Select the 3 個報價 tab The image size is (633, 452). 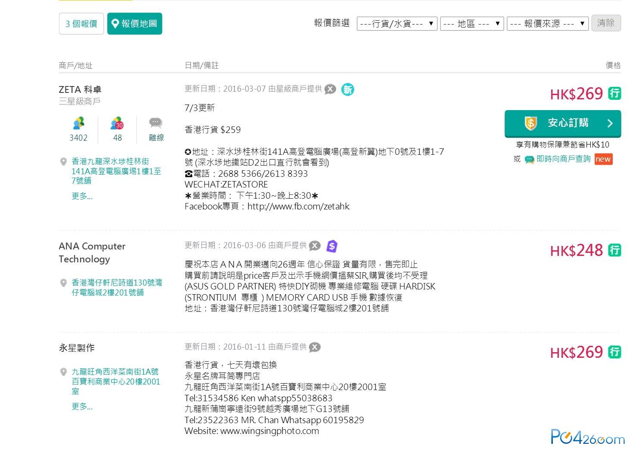pos(81,24)
